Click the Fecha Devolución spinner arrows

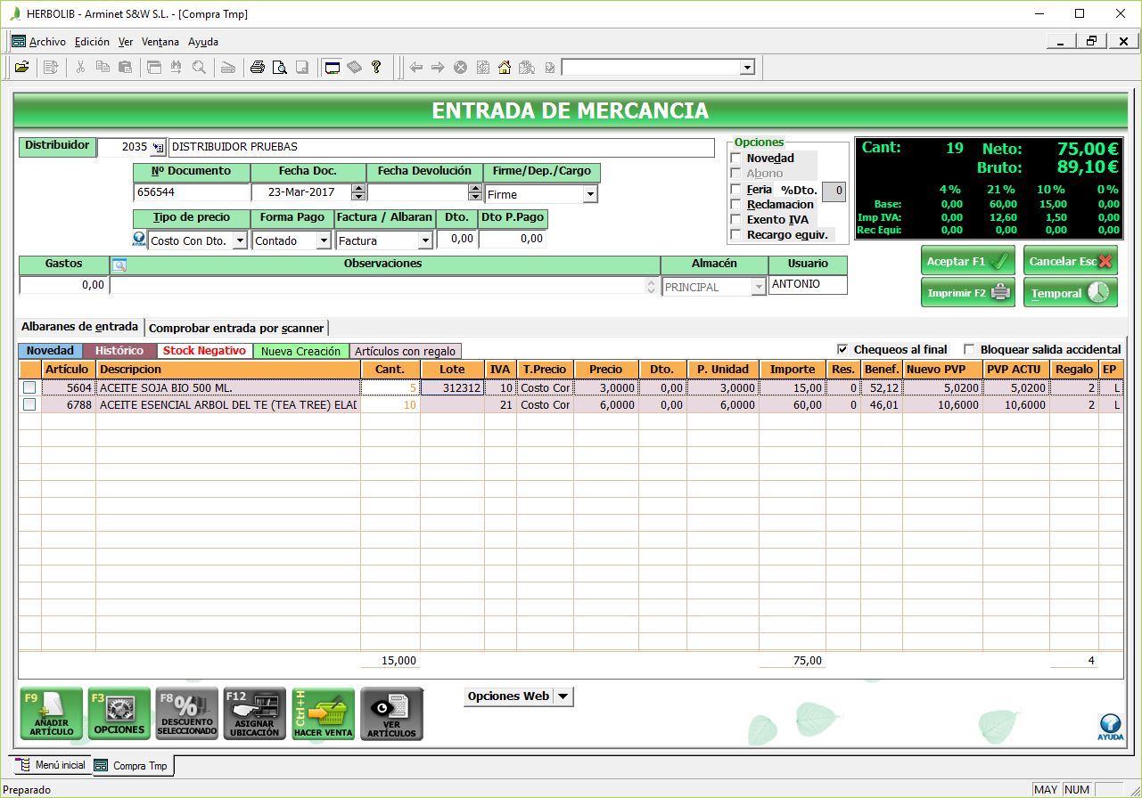pos(475,192)
